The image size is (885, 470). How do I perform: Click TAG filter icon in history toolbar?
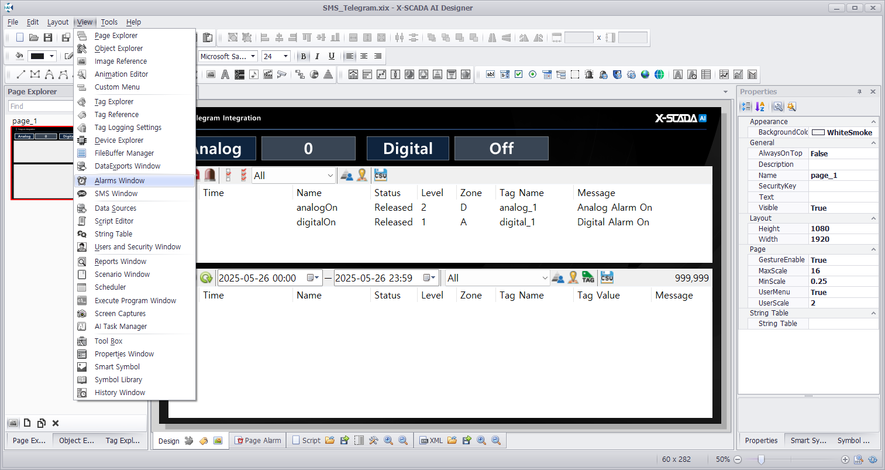[x=588, y=277]
